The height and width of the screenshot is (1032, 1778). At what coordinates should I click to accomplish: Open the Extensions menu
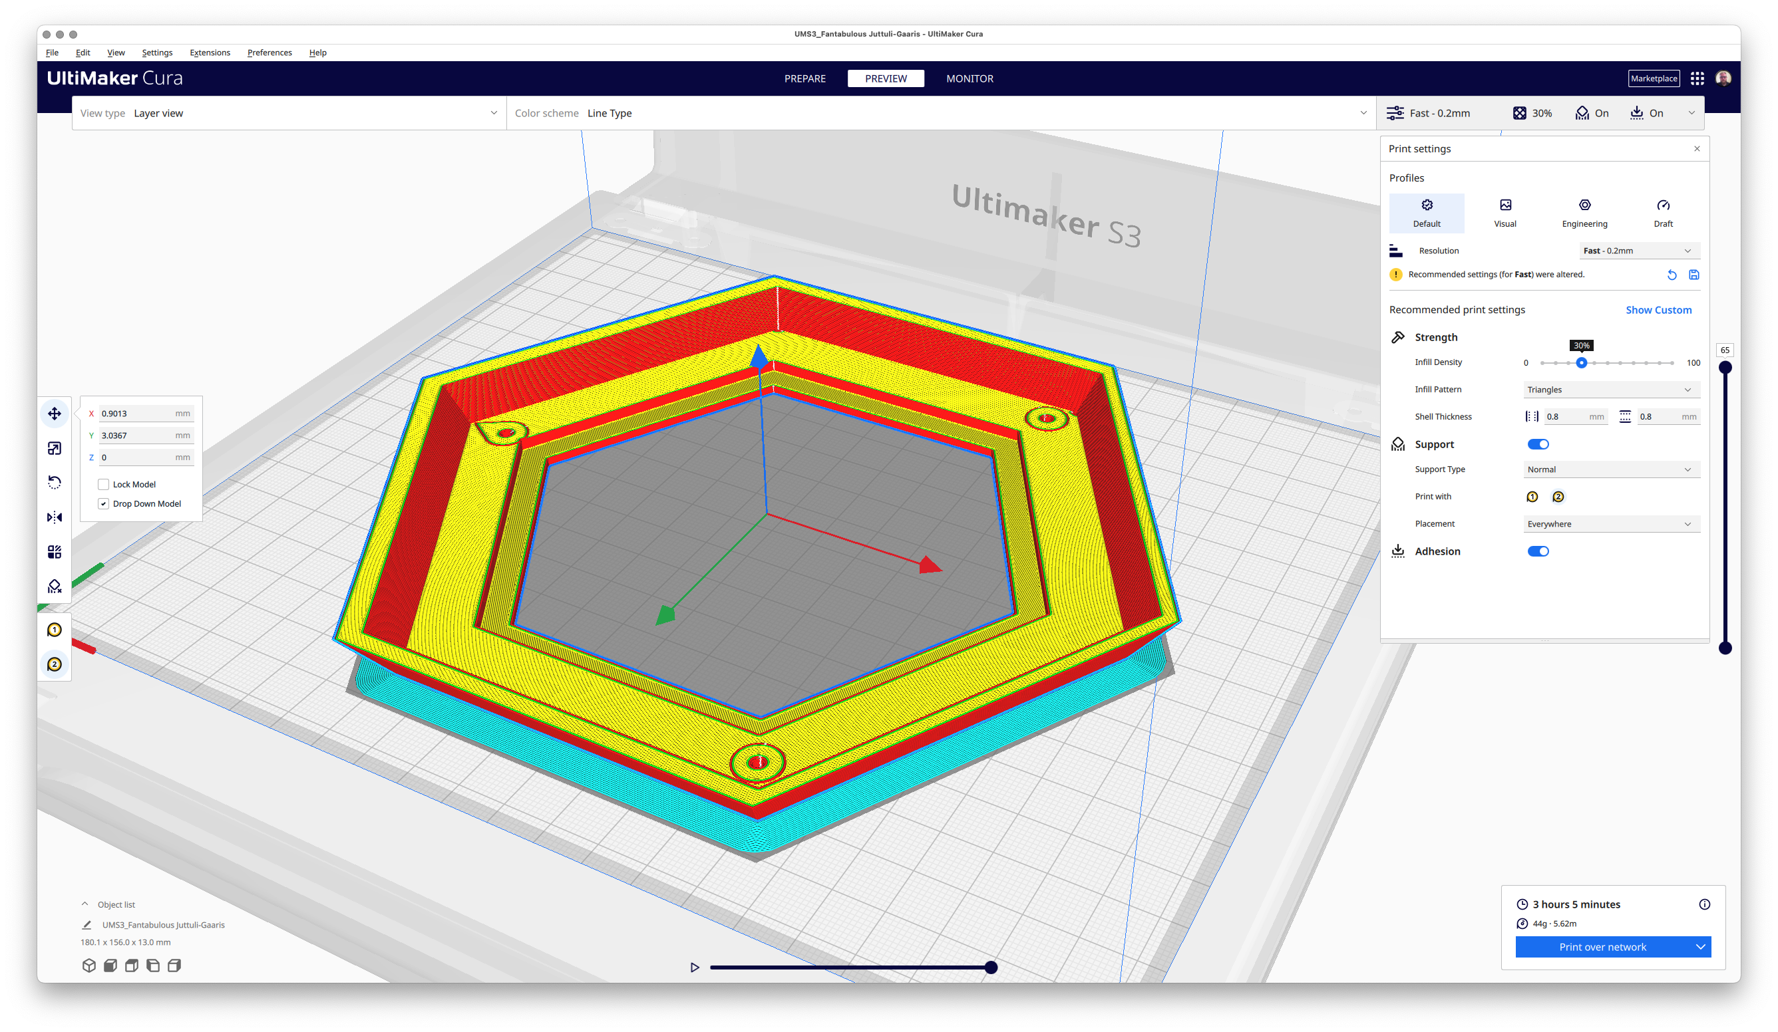(x=210, y=53)
